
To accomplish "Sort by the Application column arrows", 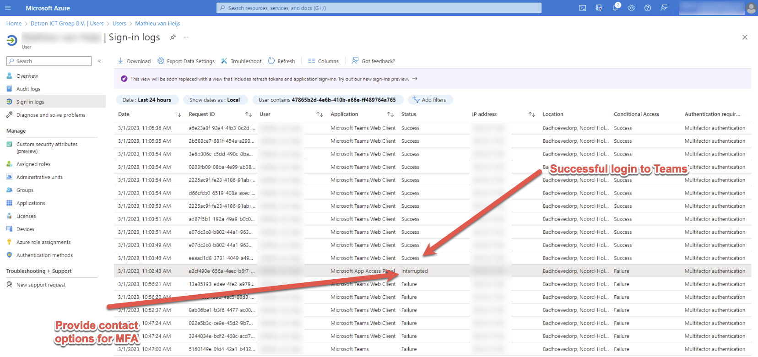I will 390,114.
